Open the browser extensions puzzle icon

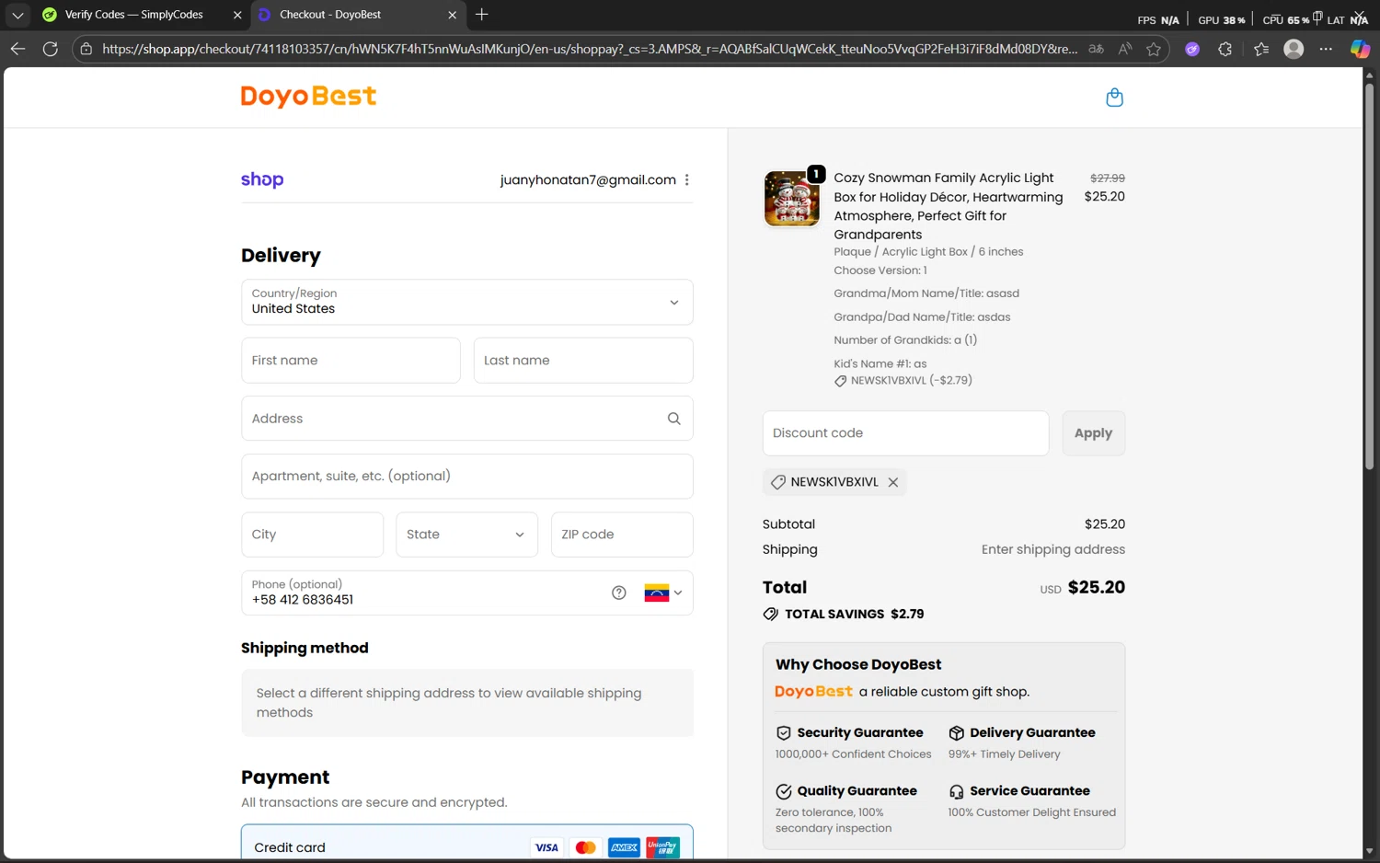(1225, 49)
